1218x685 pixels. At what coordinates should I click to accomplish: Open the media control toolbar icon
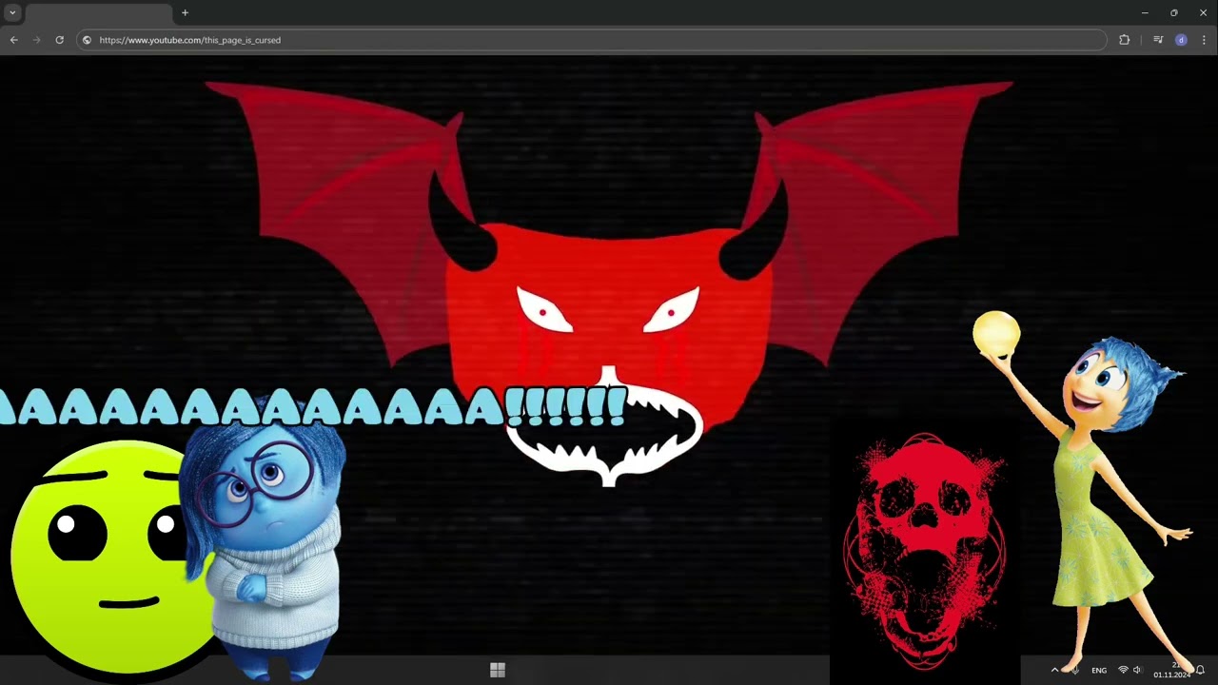click(x=1158, y=40)
